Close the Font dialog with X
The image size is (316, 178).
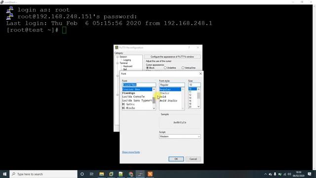(x=200, y=74)
